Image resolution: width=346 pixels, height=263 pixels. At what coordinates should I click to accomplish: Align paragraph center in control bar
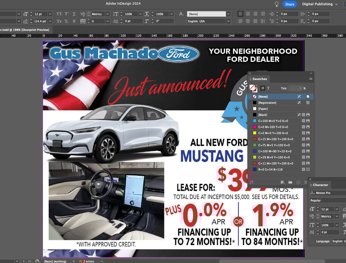[x=248, y=14]
